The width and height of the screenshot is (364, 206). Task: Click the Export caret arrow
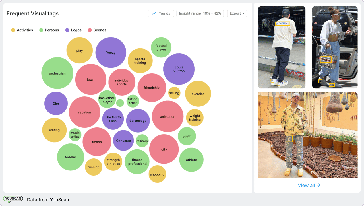pyautogui.click(x=244, y=13)
